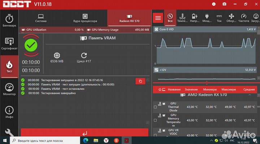
Task: Filter sensors by Напр... voltage
Action: click(x=195, y=18)
